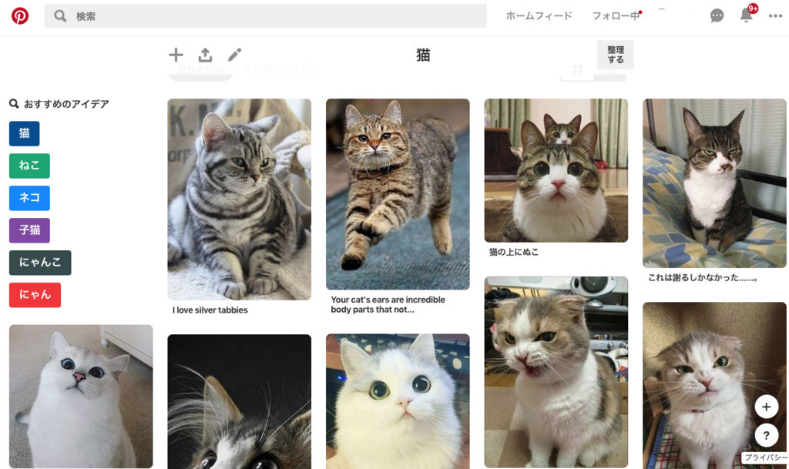Image resolution: width=789 pixels, height=469 pixels.
Task: Click 'Your cat's ears are incredible' caption
Action: coord(388,305)
